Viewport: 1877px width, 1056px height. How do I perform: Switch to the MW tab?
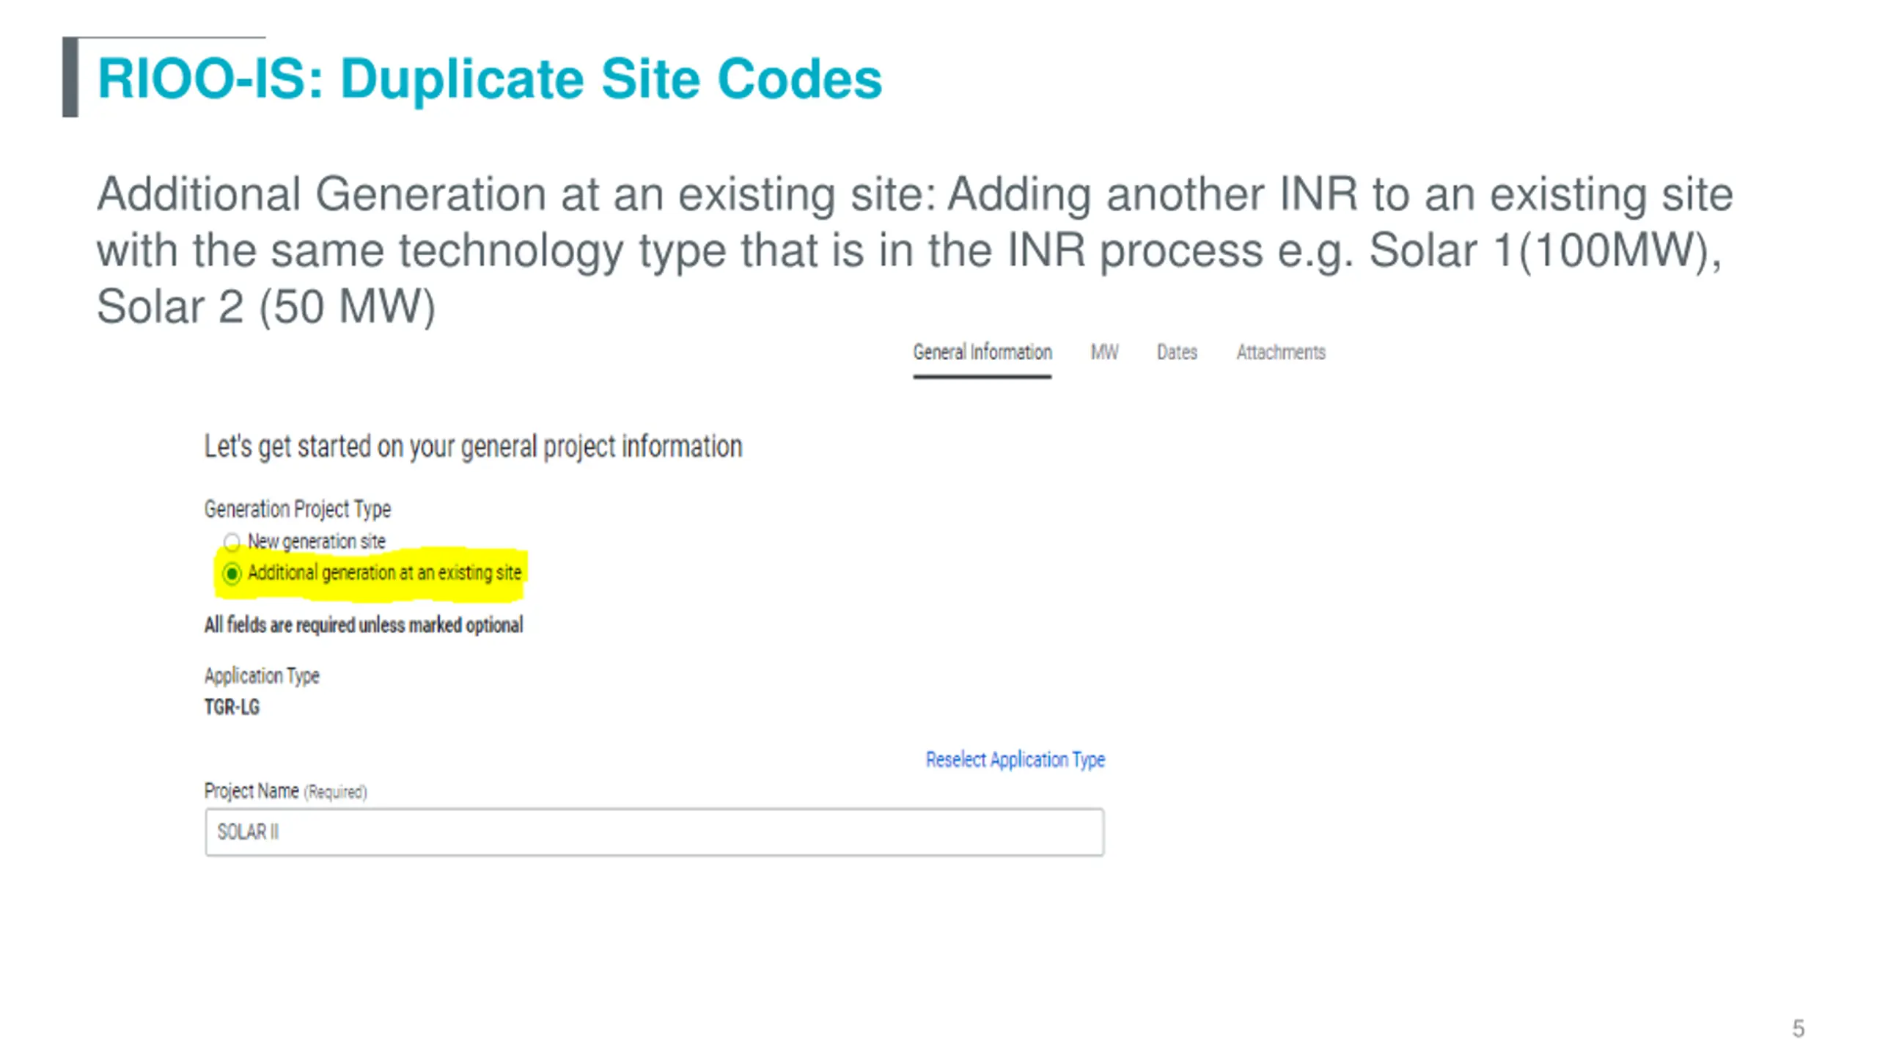tap(1104, 353)
